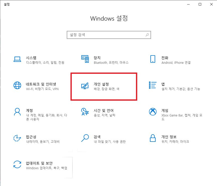Close the 설정 window
Image resolution: width=217 pixels, height=186 pixels.
point(211,4)
